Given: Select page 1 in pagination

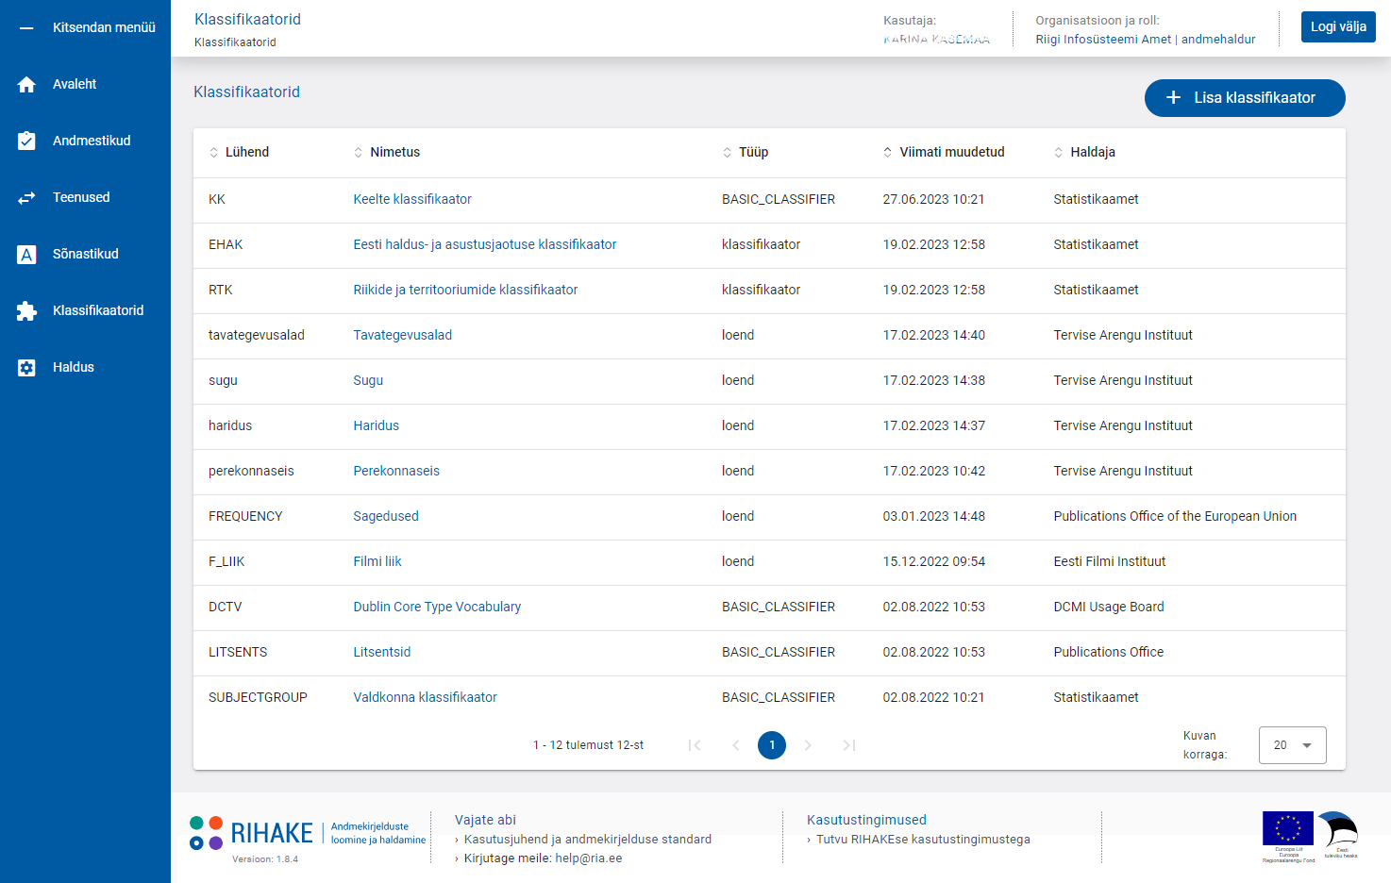Looking at the screenshot, I should 772,745.
